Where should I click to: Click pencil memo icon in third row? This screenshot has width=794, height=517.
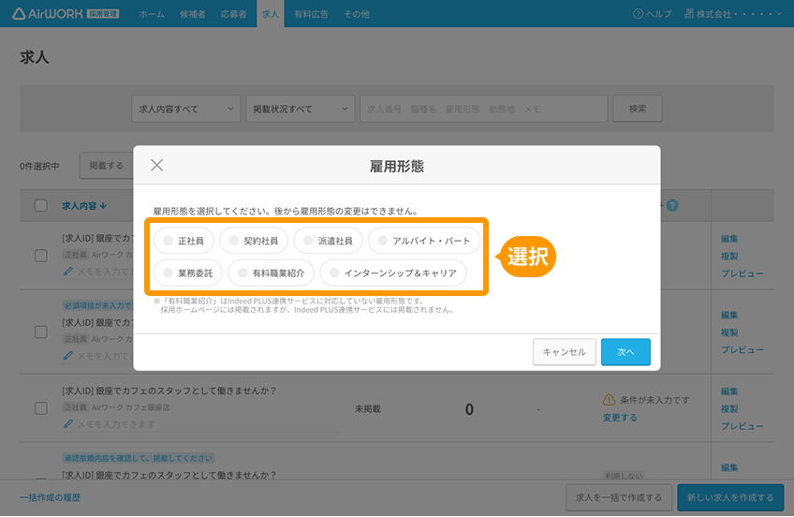pos(67,424)
